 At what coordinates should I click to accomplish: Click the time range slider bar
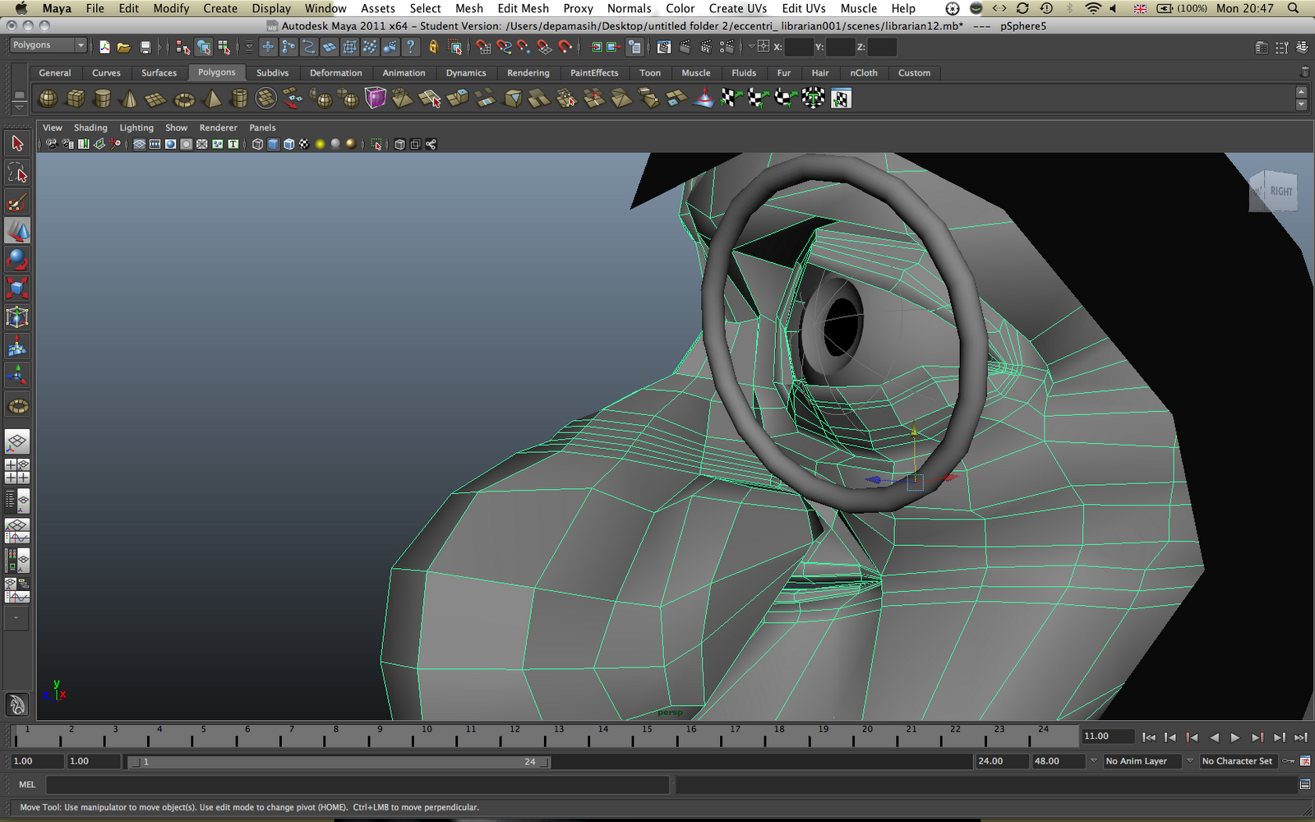point(337,762)
